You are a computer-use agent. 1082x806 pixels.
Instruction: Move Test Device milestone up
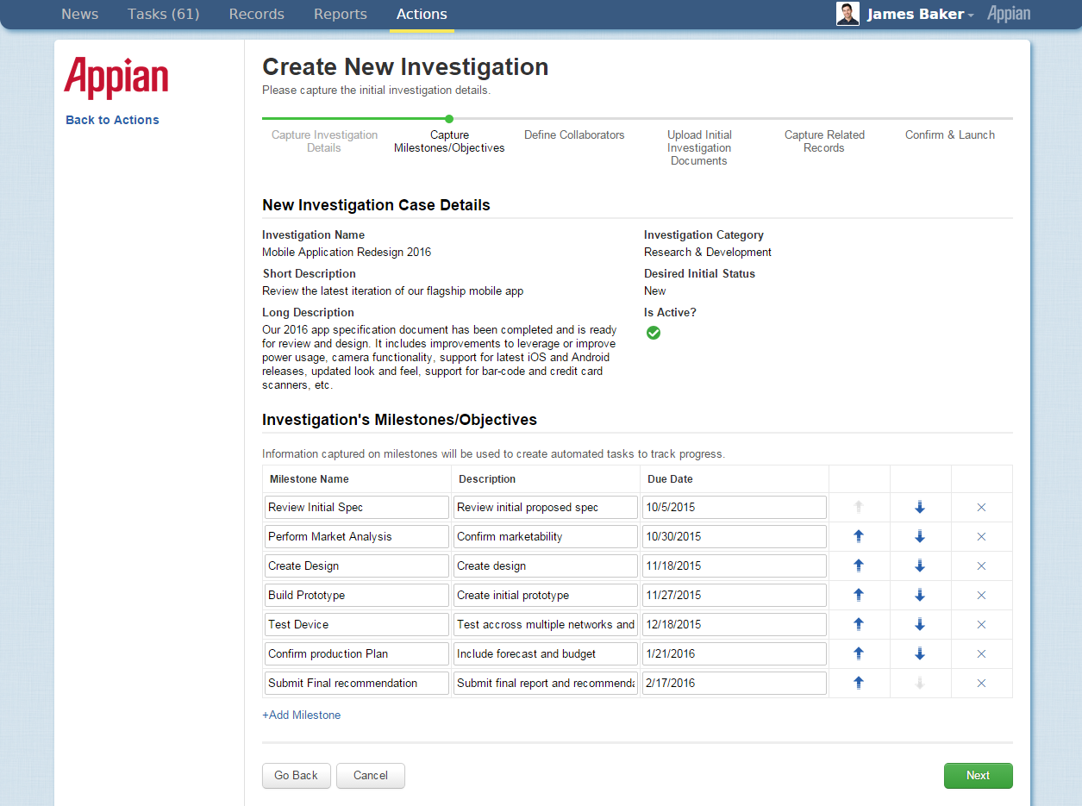(x=858, y=624)
